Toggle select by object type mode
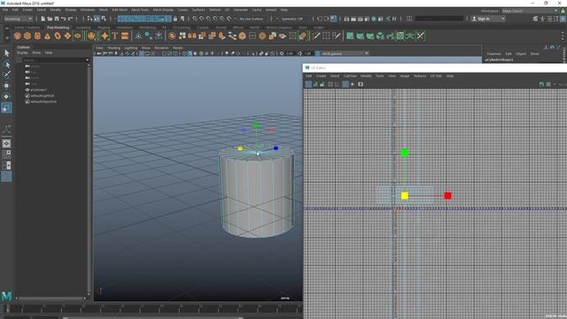 point(97,19)
